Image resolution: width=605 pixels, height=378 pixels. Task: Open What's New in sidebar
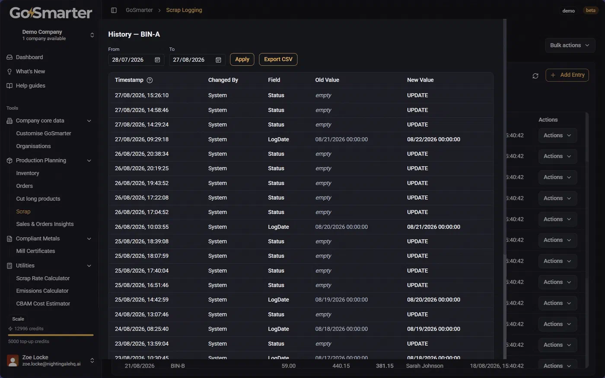(x=30, y=71)
